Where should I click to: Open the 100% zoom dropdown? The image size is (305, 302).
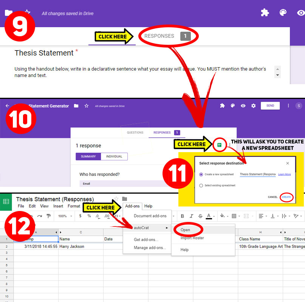pos(65,216)
